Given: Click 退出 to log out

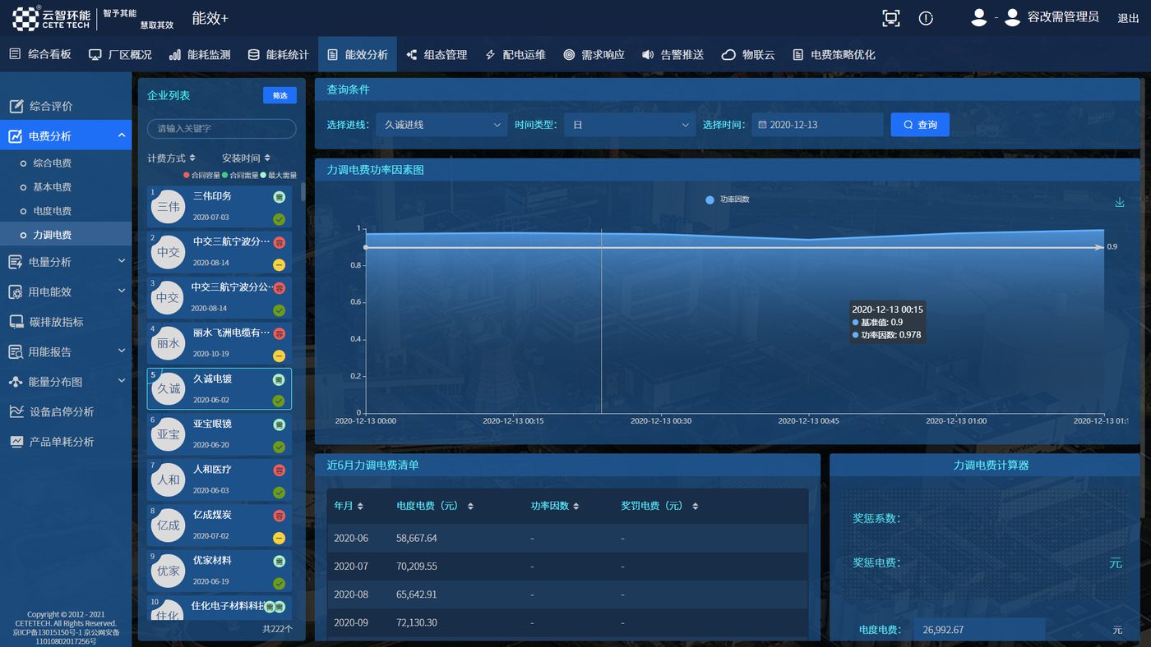Looking at the screenshot, I should coord(1128,18).
